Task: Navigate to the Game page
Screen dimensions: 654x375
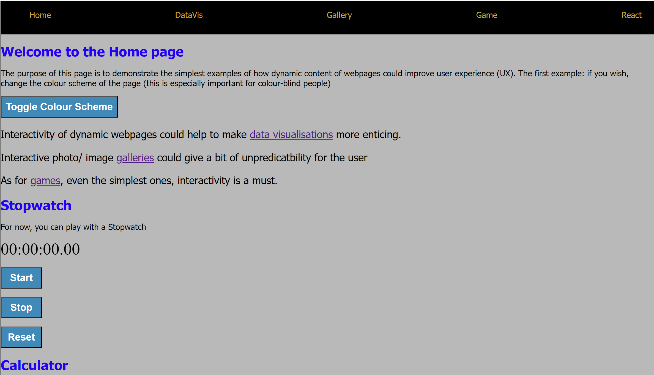Action: pyautogui.click(x=486, y=15)
